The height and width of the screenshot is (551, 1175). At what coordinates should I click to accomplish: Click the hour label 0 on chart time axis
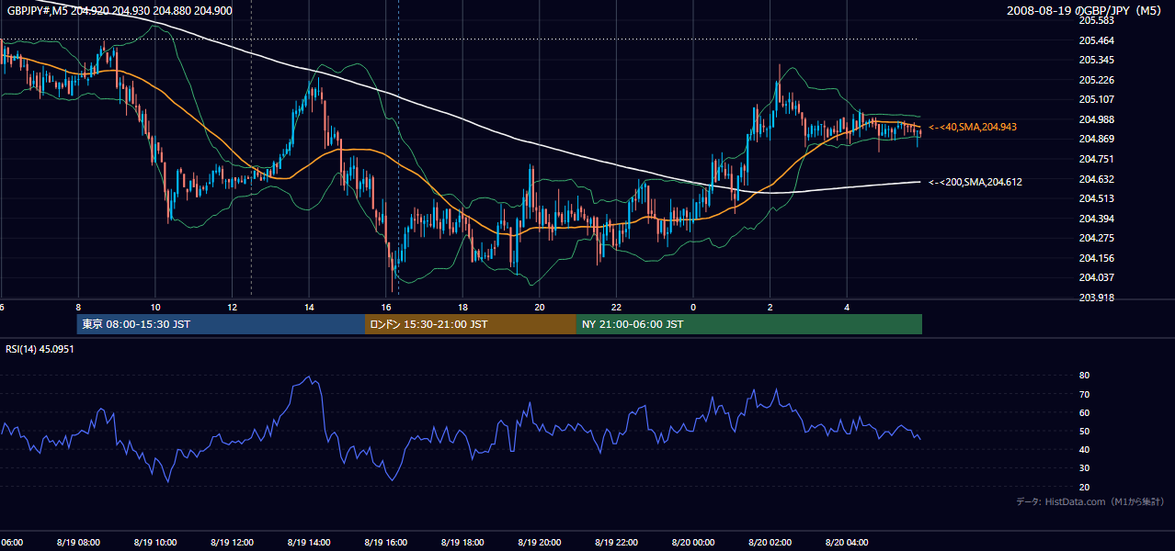point(693,308)
